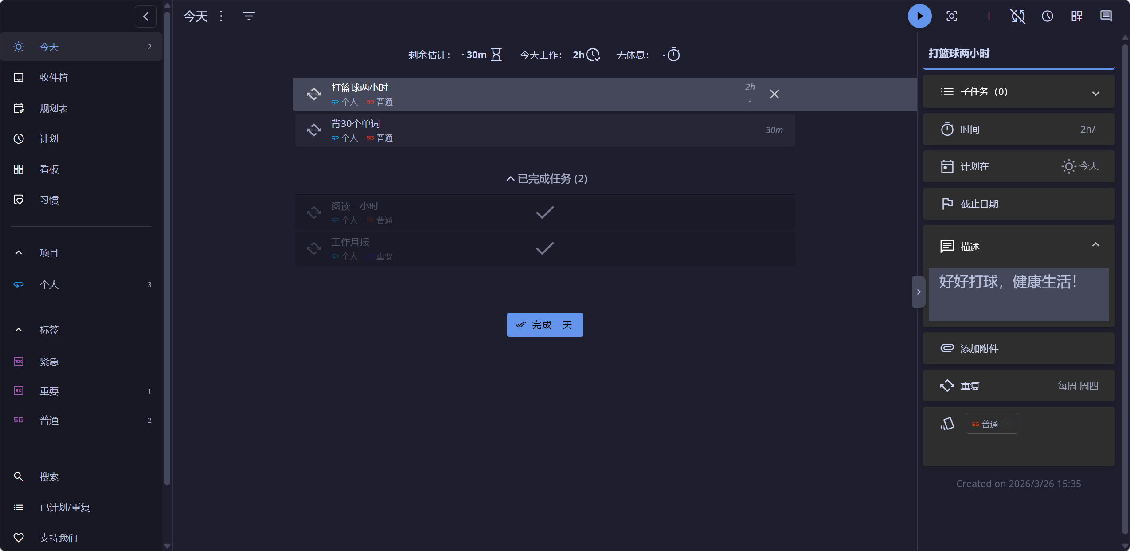Open the schedule clock icon in the toolbar
Viewport: 1130px width, 551px height.
1047,16
